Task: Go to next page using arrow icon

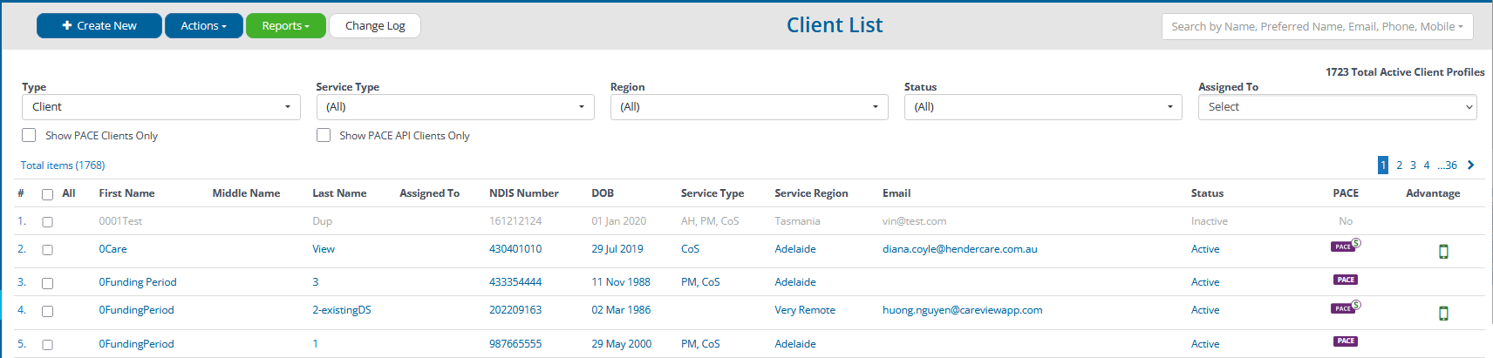Action: click(1471, 165)
